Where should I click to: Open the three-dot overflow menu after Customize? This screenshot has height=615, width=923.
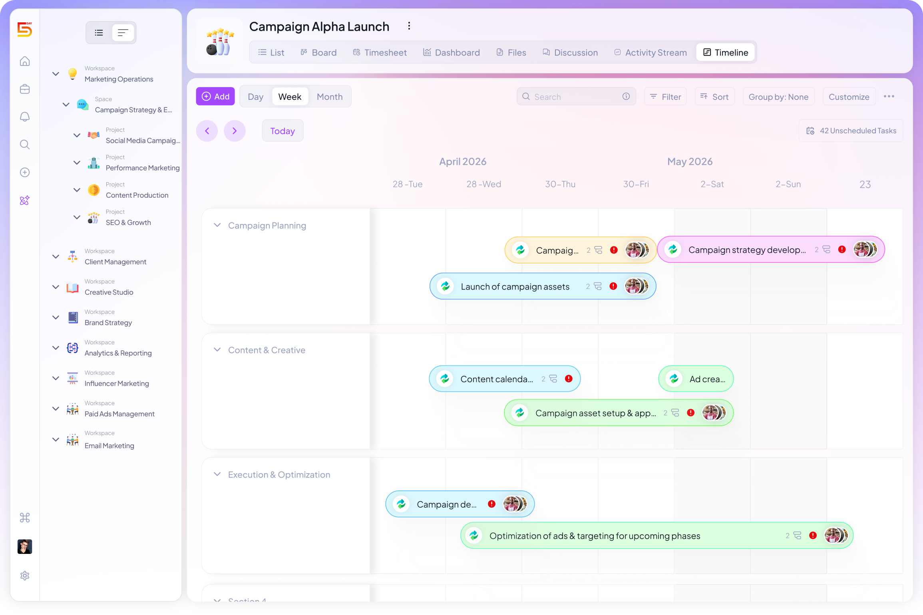click(889, 96)
